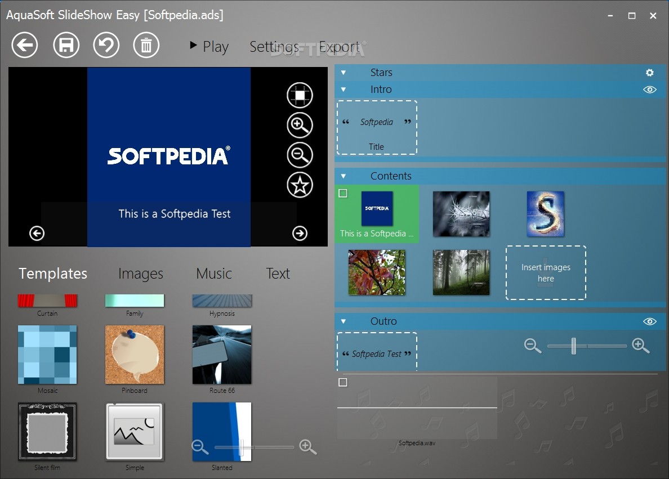Select the golden S letter thumbnail

pyautogui.click(x=545, y=214)
